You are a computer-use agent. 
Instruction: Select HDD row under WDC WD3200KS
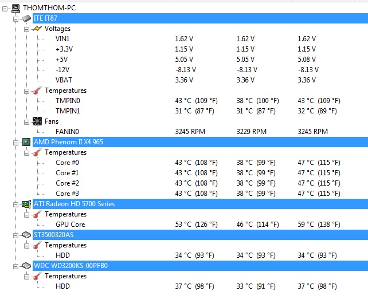(200, 286)
